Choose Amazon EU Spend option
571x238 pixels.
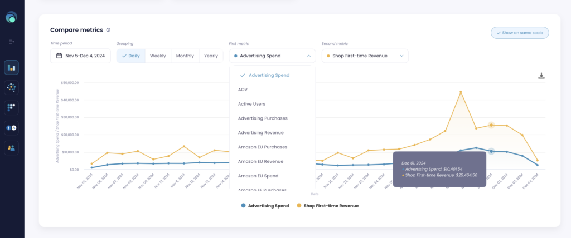click(272, 176)
